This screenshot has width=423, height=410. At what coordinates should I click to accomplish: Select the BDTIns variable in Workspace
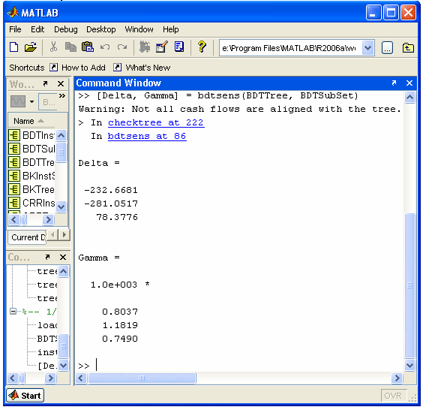click(x=31, y=135)
